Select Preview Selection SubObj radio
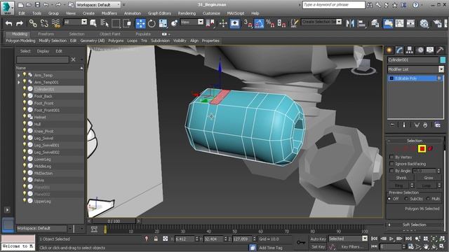 point(406,199)
